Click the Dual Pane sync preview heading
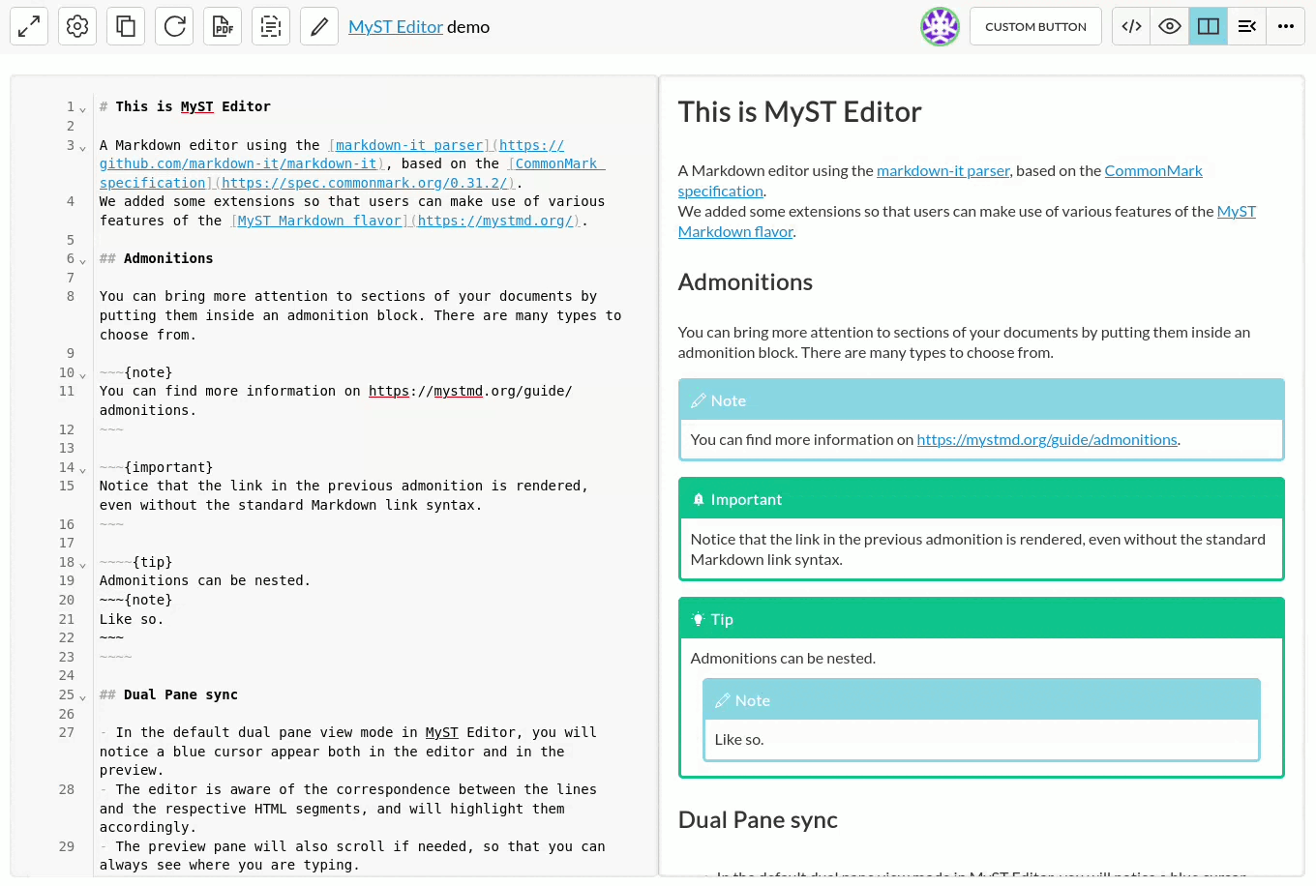 pos(758,820)
